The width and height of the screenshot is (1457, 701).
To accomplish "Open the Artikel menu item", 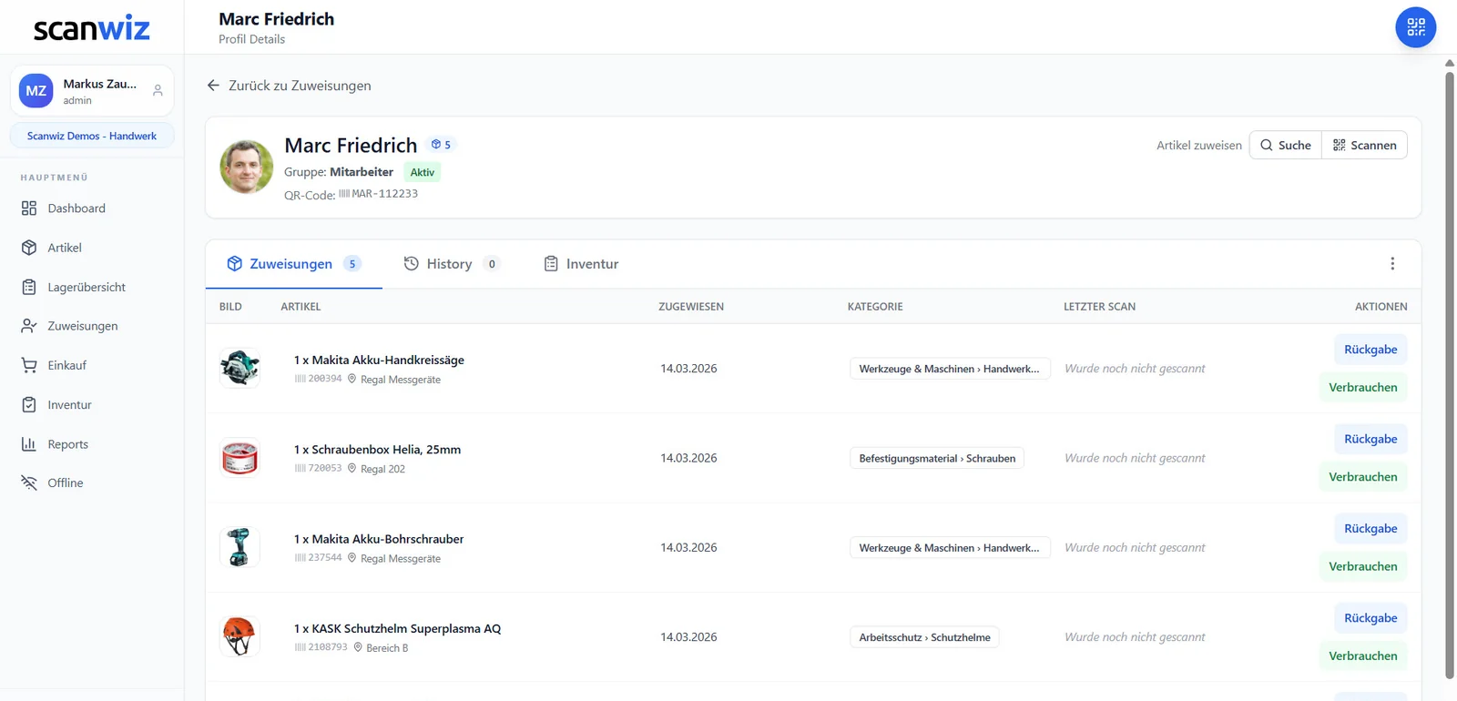I will click(92, 248).
